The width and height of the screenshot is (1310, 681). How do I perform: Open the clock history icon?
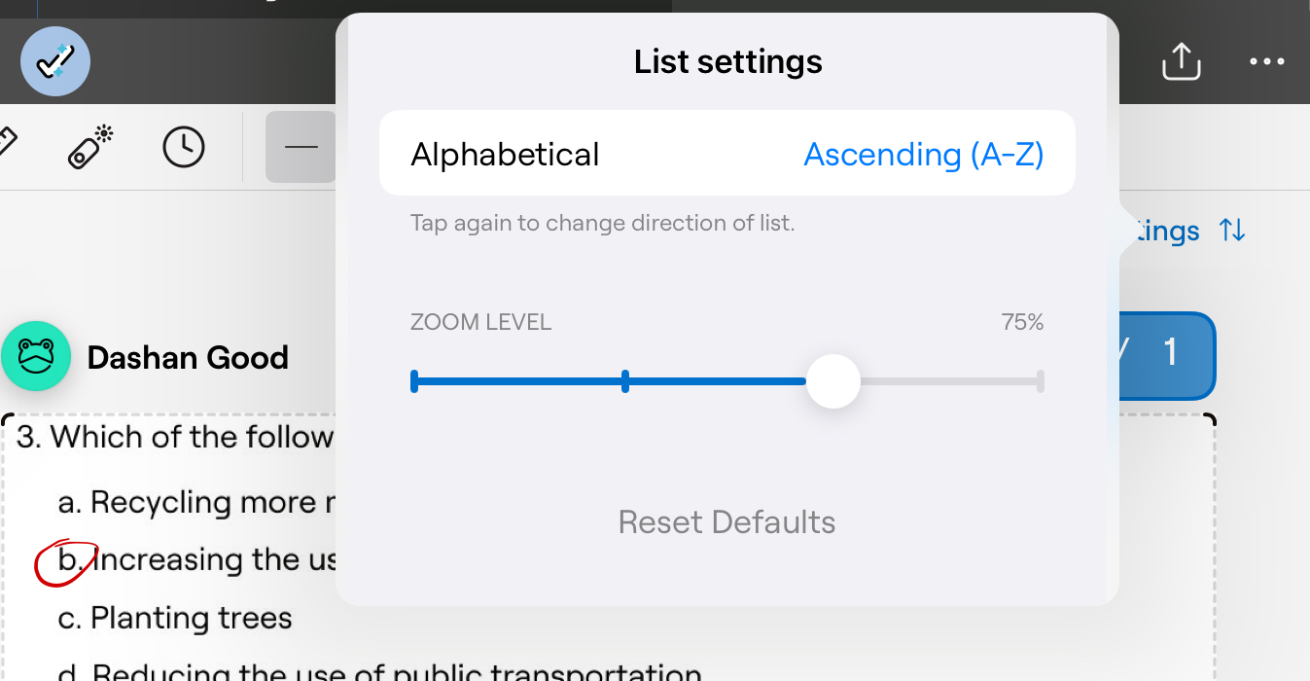coord(184,148)
